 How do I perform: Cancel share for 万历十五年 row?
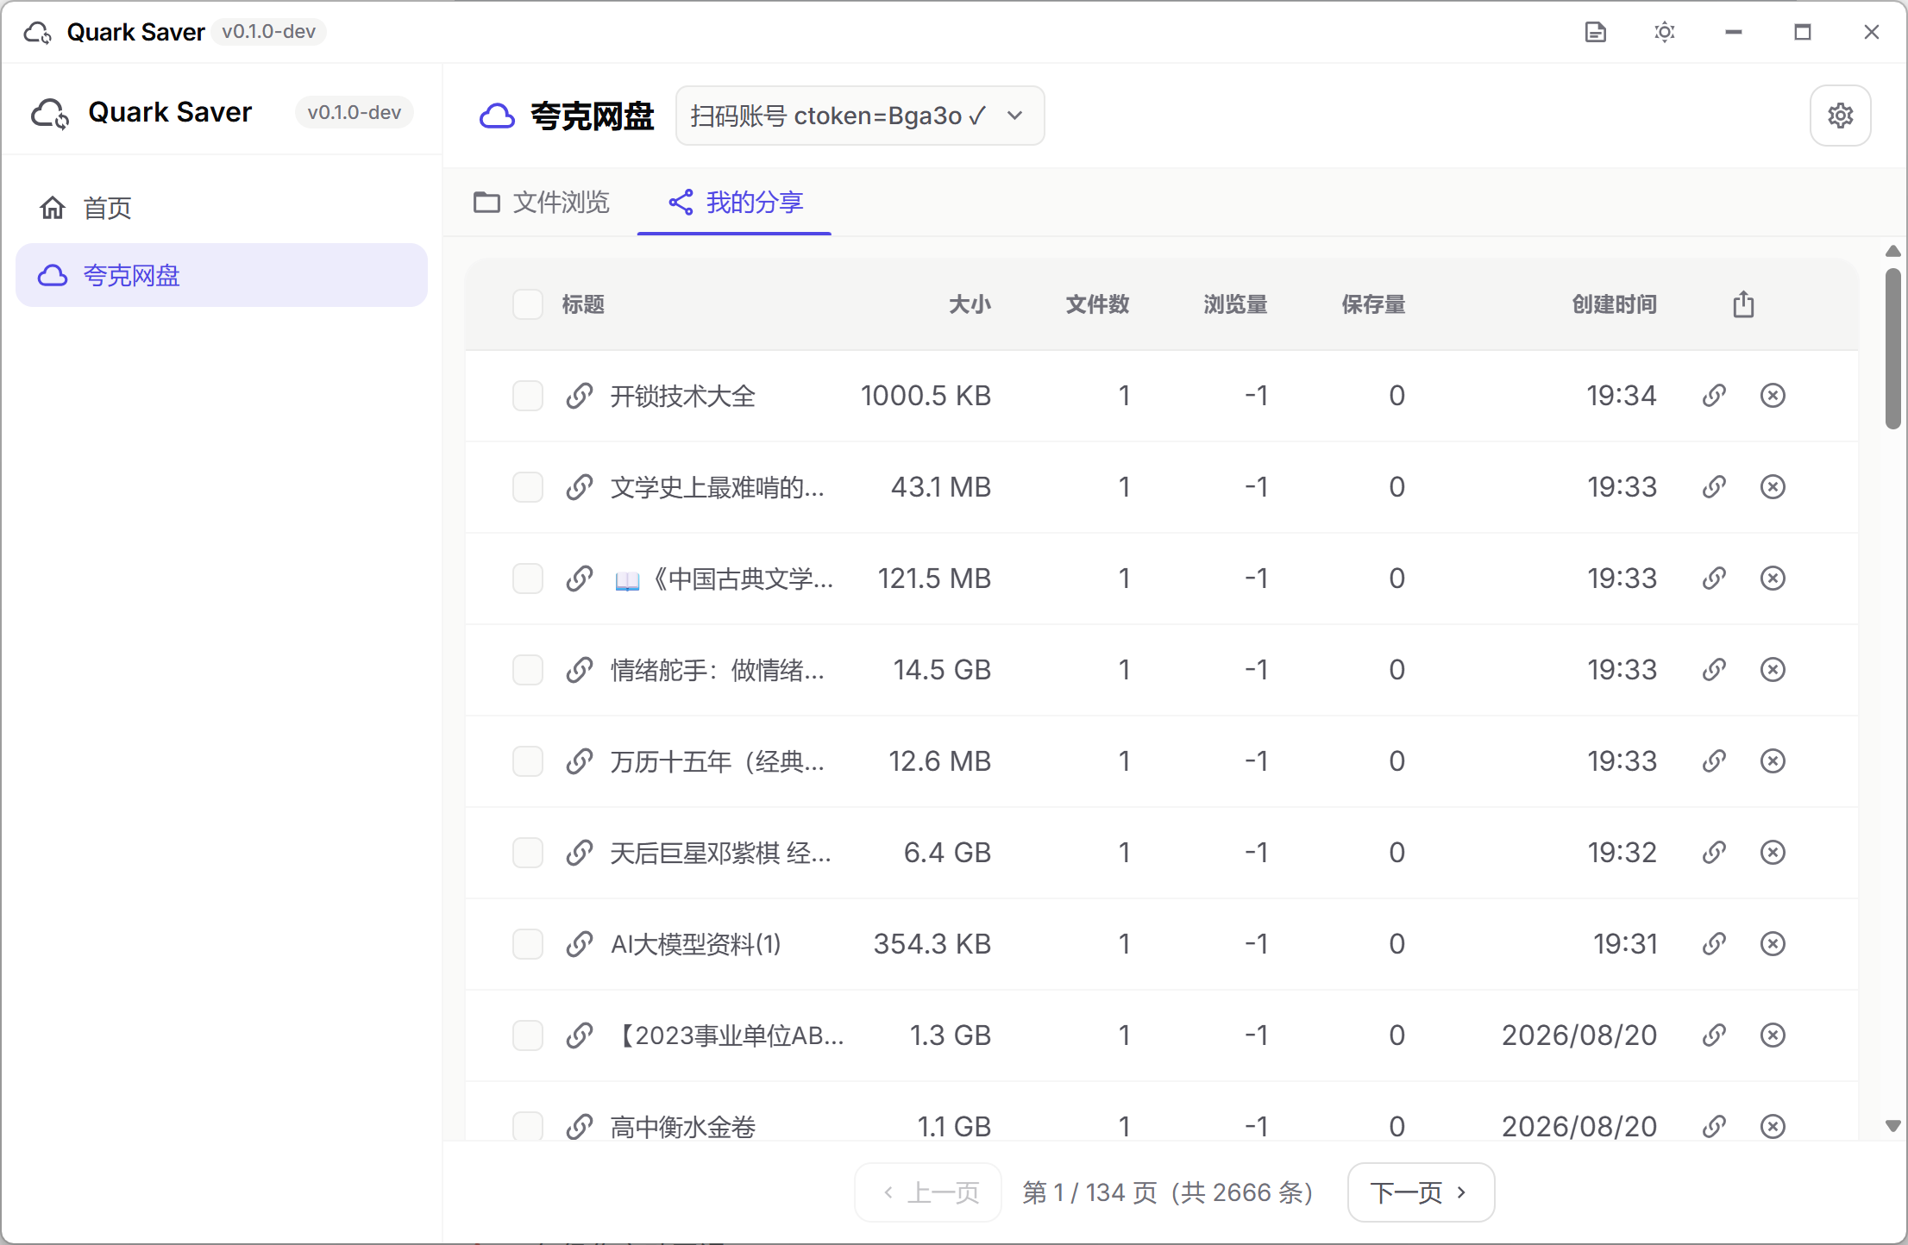click(1773, 761)
